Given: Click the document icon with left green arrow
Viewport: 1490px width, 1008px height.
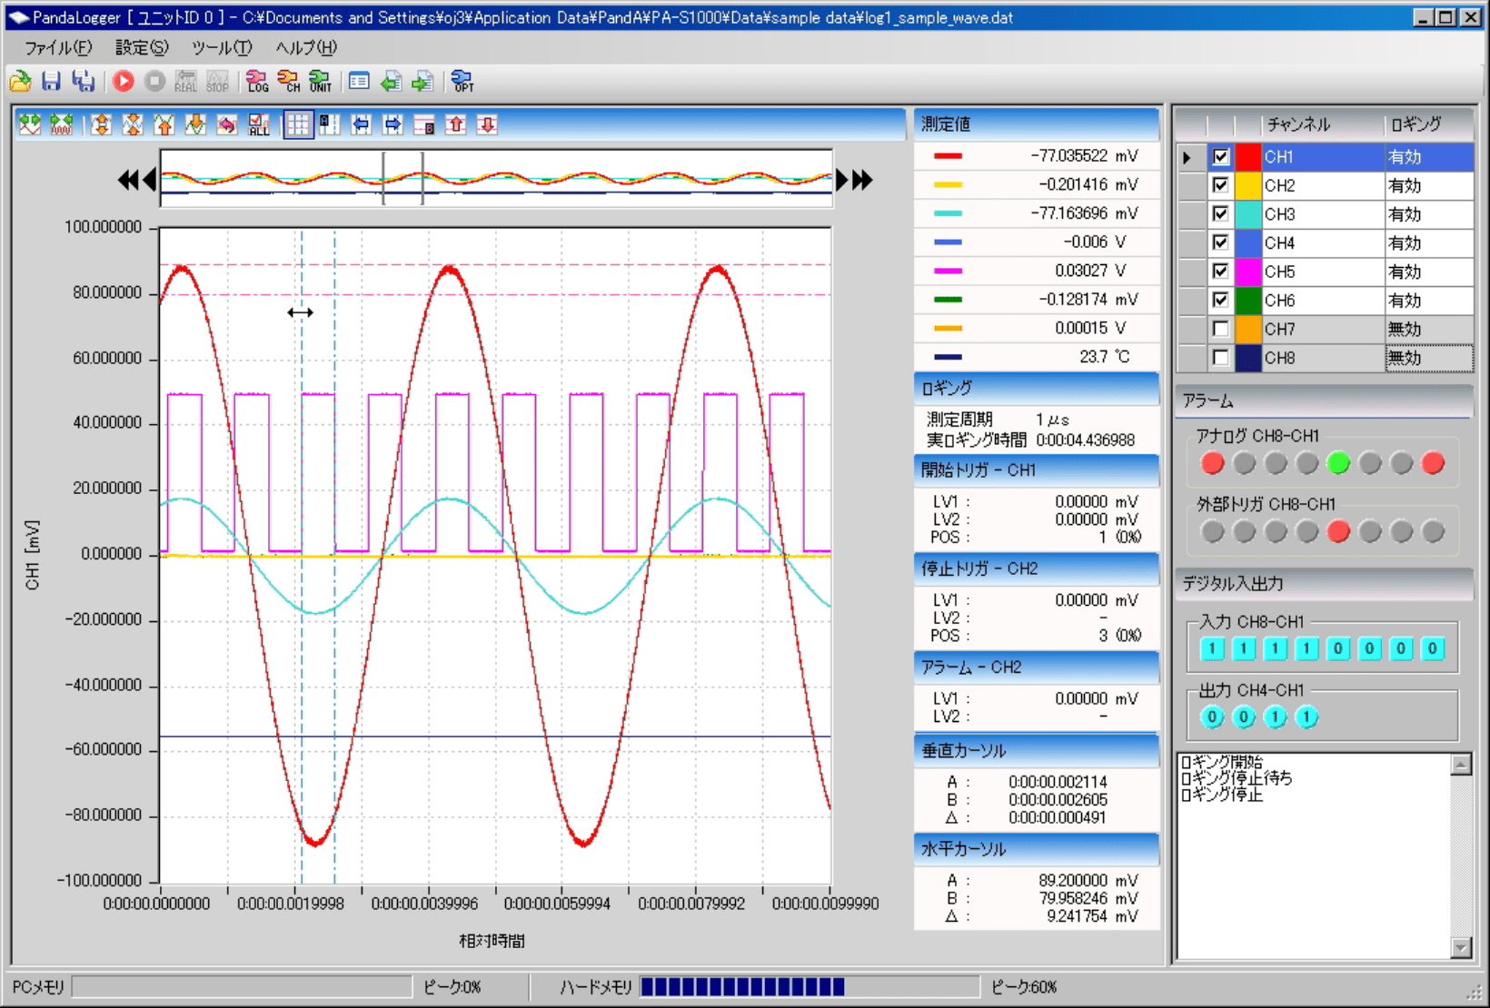Looking at the screenshot, I should coord(391,82).
